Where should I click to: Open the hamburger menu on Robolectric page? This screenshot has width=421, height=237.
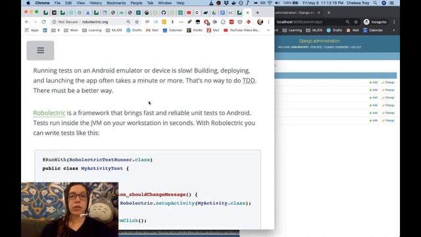(40, 50)
